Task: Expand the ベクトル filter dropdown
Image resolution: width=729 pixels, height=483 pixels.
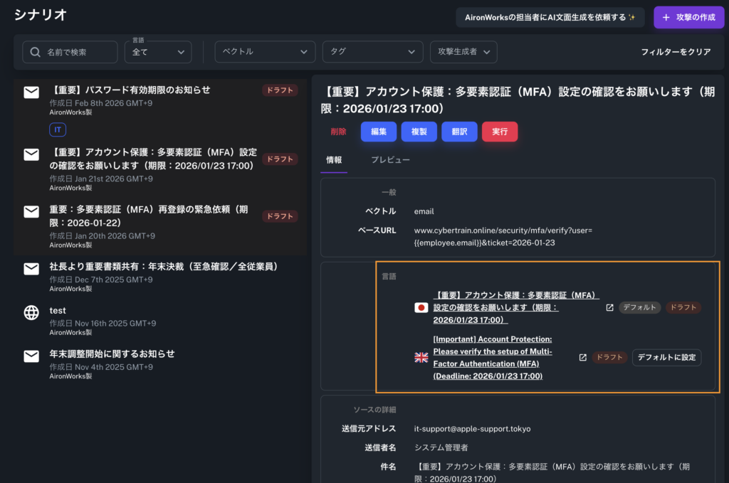Action: click(265, 52)
